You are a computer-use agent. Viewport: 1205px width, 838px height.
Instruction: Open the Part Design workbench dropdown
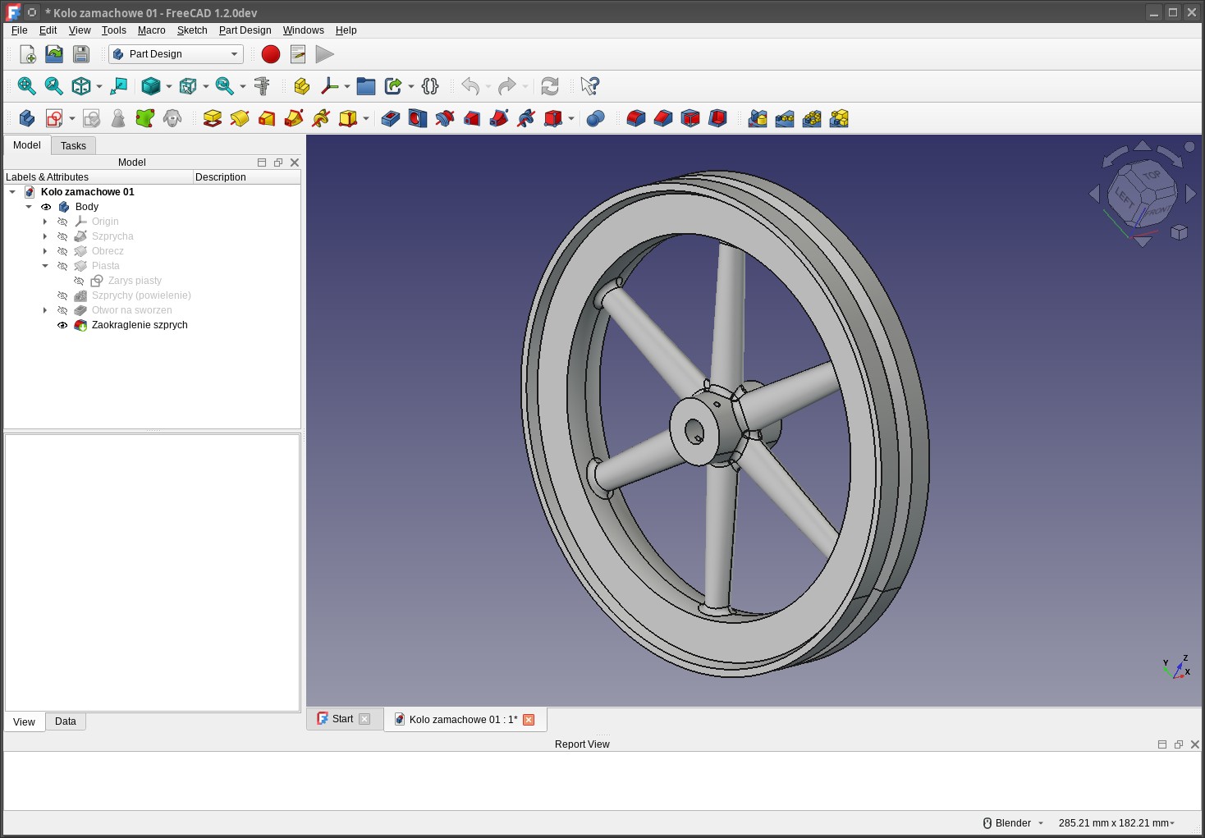pyautogui.click(x=176, y=54)
